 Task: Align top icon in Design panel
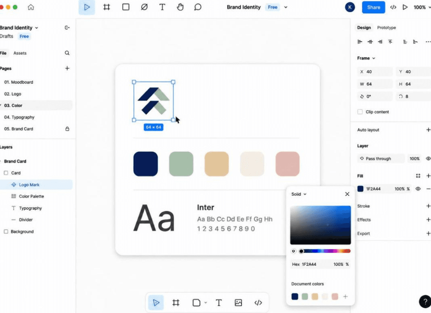pos(390,42)
